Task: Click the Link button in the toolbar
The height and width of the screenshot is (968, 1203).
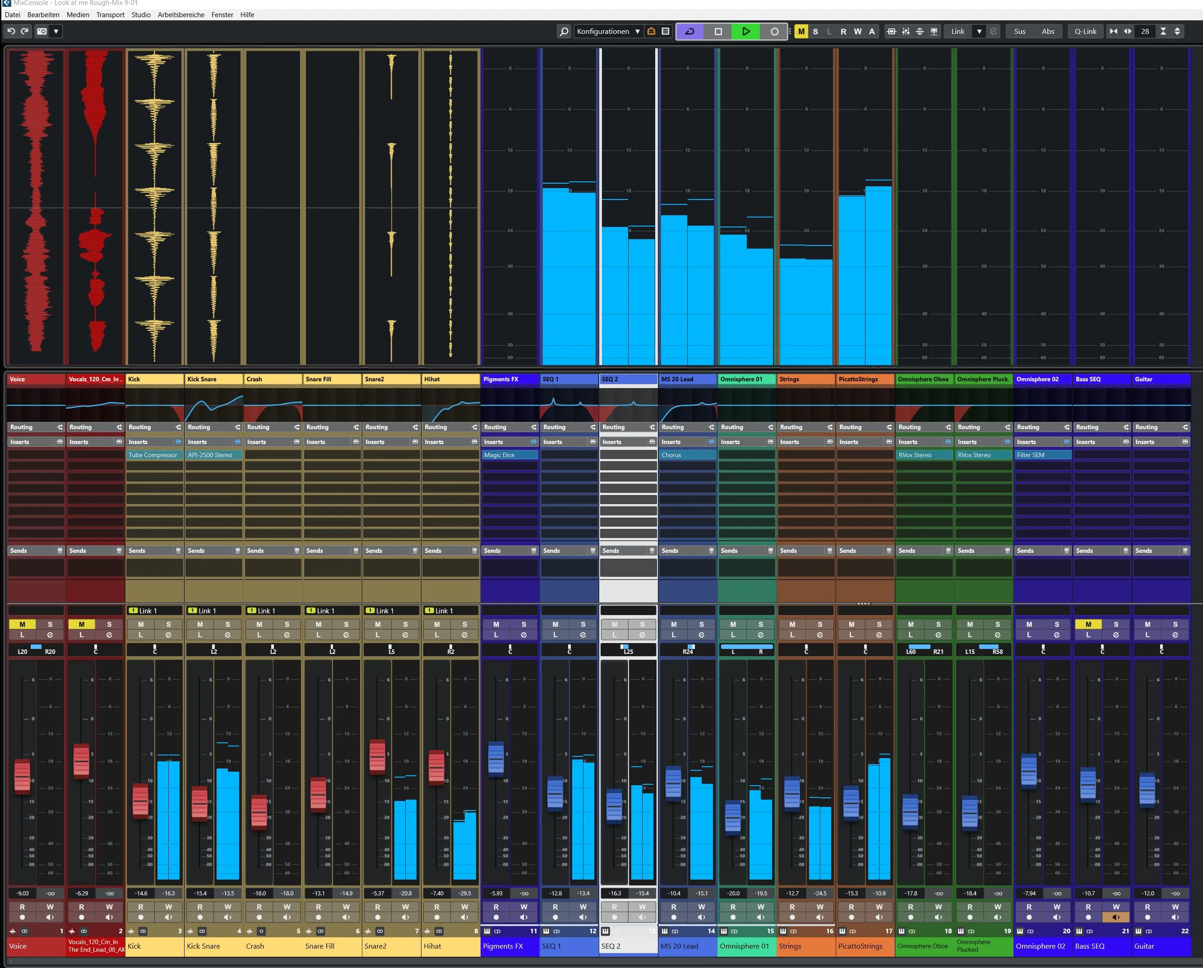Action: click(958, 31)
